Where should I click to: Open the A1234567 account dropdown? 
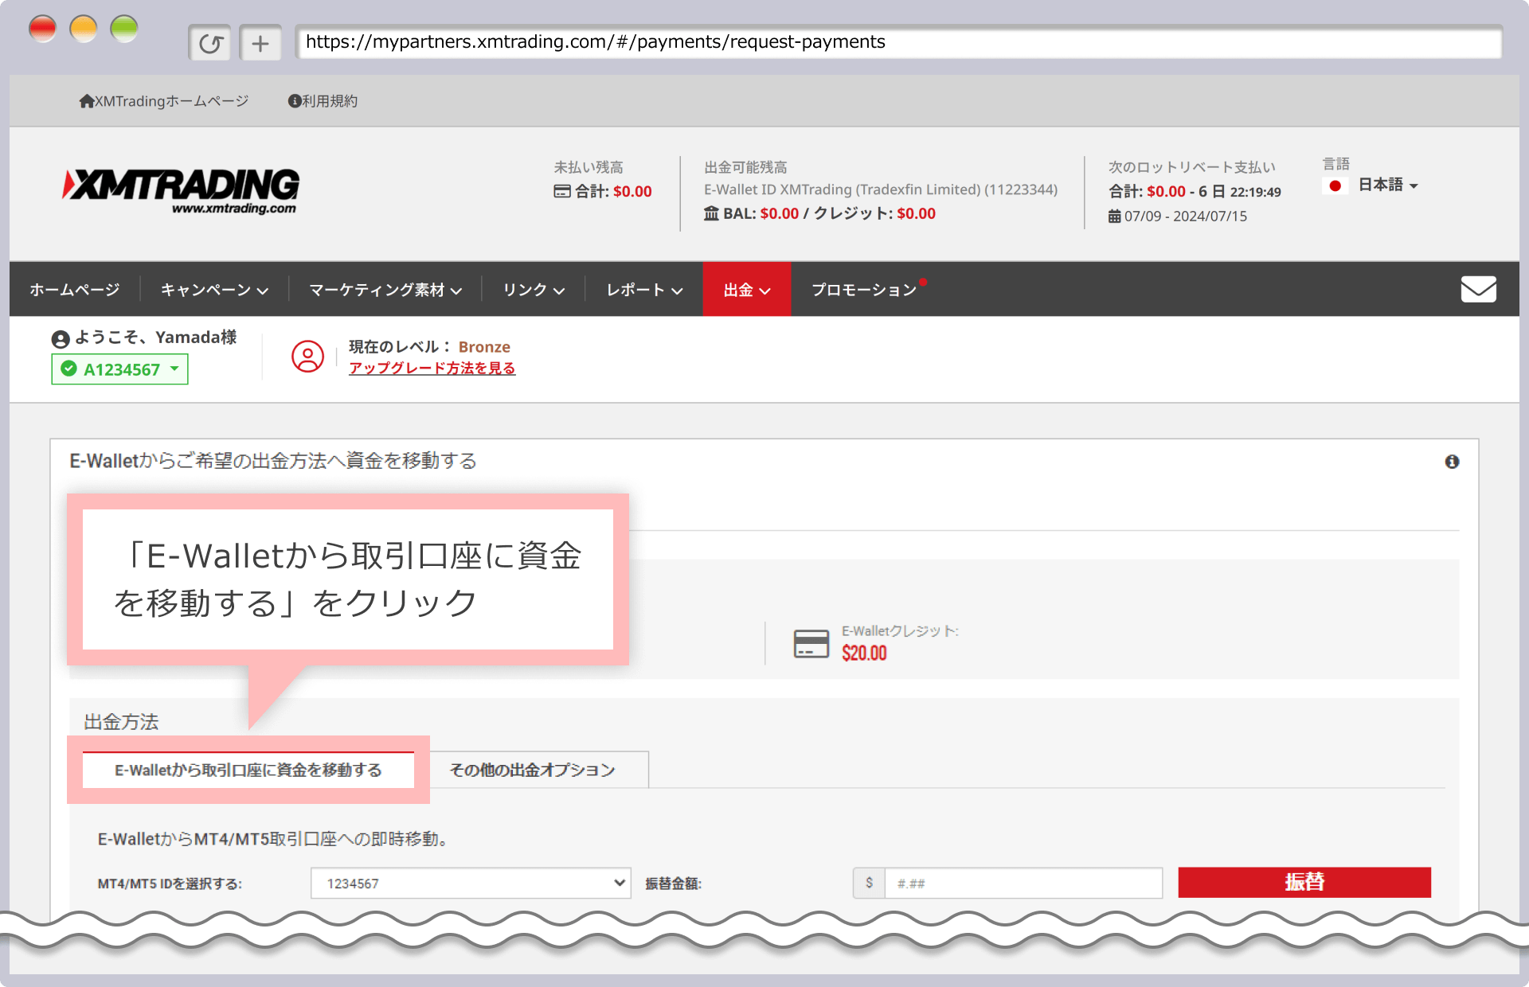click(x=120, y=369)
